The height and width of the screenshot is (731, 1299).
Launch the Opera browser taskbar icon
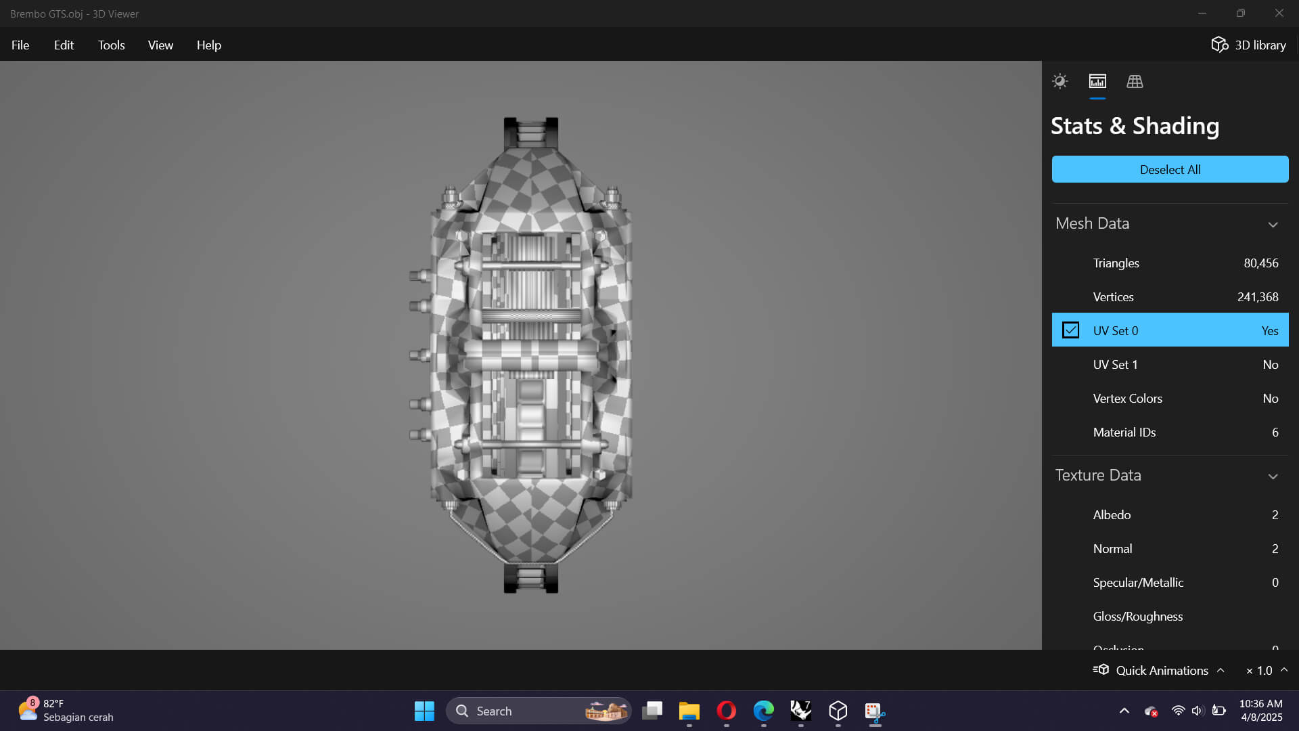726,711
